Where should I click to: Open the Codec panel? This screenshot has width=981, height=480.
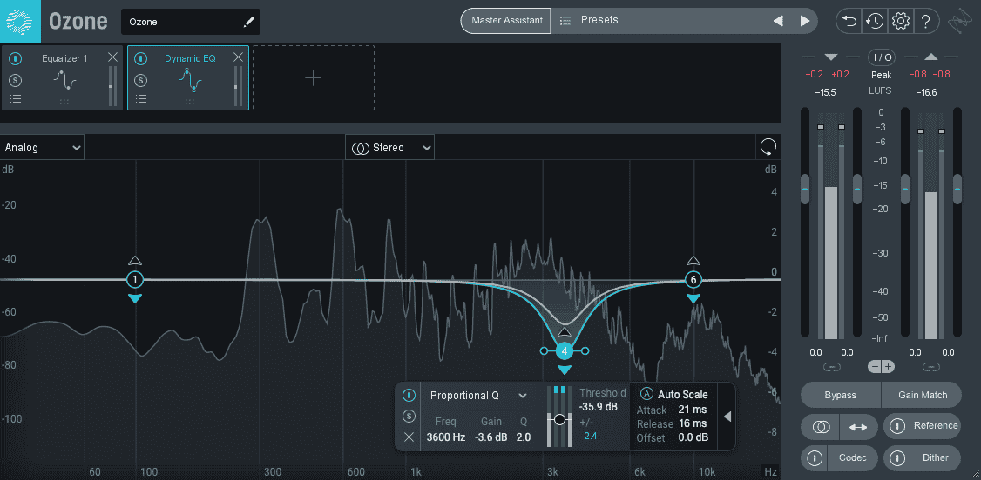(x=853, y=458)
